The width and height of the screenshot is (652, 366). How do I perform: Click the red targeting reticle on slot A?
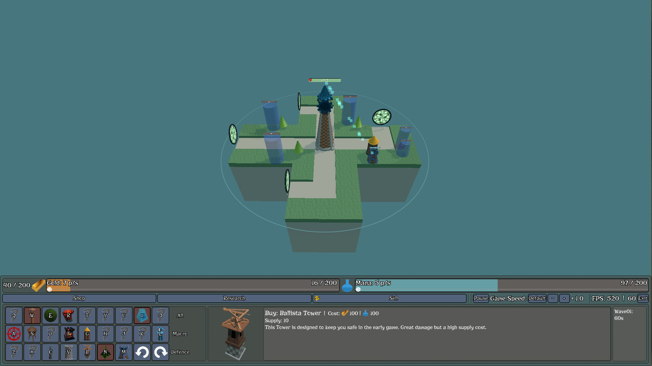coord(14,334)
